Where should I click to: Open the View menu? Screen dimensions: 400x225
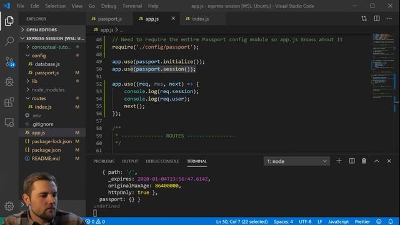point(77,6)
